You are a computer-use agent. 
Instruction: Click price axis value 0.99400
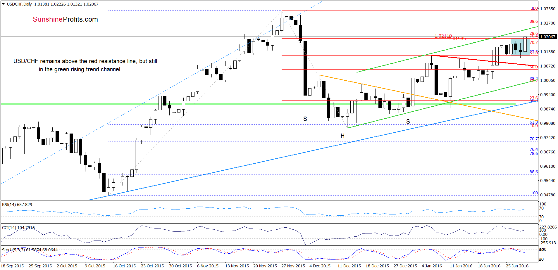tap(548, 95)
